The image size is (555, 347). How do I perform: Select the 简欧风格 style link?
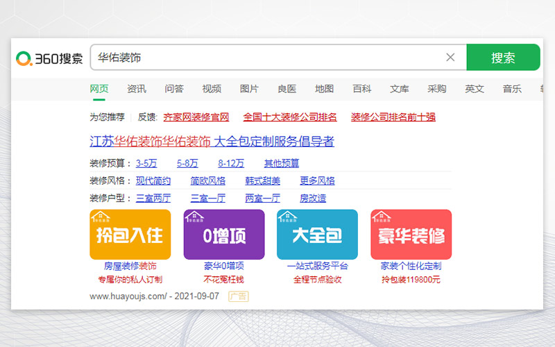[x=207, y=180]
